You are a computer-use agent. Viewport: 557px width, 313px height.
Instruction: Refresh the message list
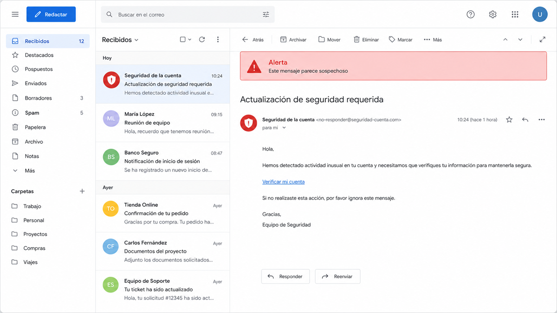click(202, 39)
